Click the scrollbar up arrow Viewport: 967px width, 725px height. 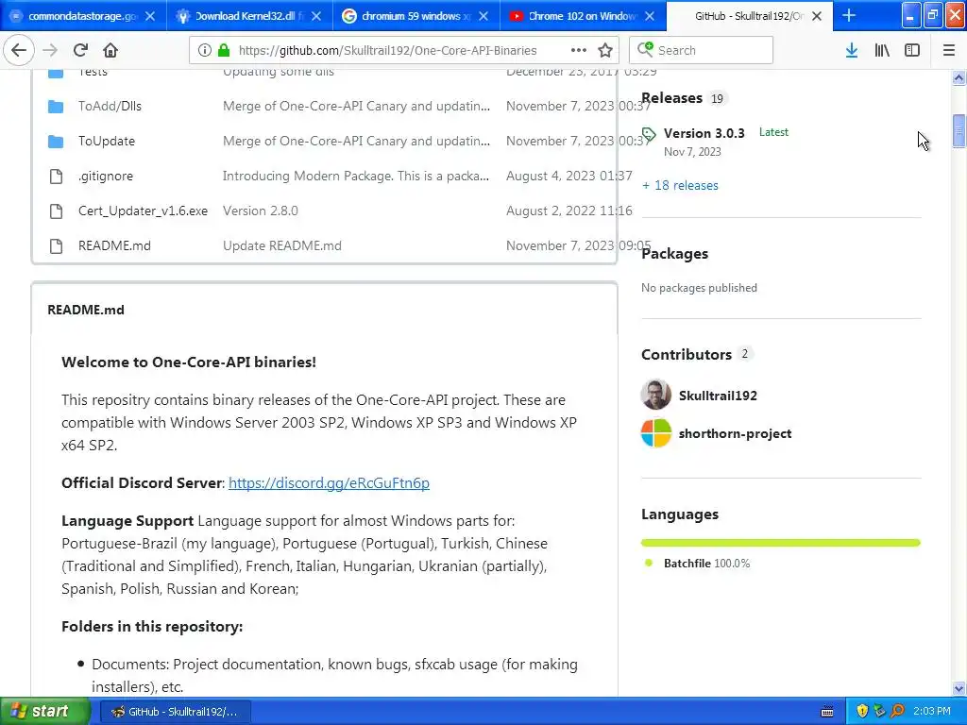point(959,77)
